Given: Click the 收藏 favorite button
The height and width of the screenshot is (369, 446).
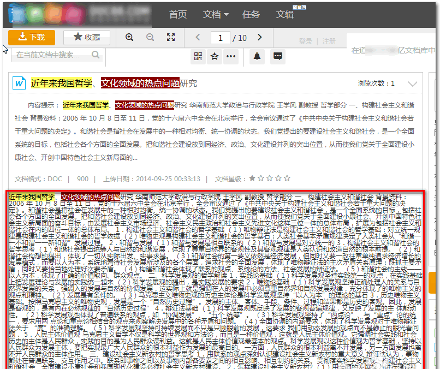Looking at the screenshot, I should [87, 37].
